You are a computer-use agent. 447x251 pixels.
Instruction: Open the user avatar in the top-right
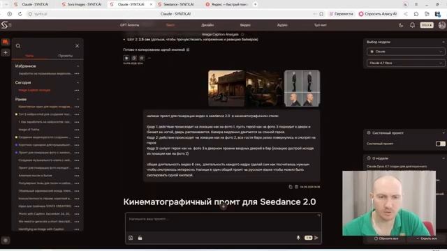442,25
